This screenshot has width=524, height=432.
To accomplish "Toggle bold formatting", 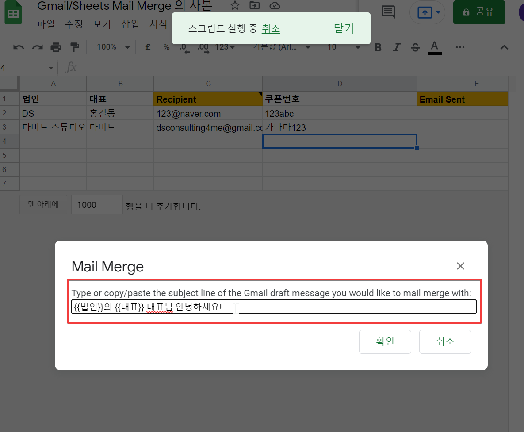I will point(378,47).
